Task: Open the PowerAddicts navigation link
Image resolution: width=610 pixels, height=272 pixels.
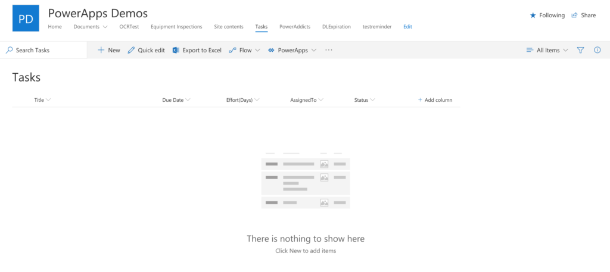Action: tap(295, 27)
